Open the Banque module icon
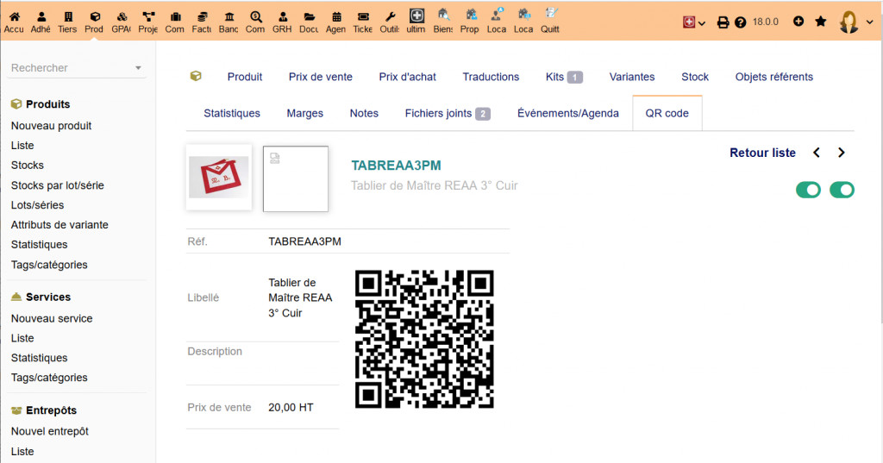This screenshot has height=463, width=883. point(229,22)
